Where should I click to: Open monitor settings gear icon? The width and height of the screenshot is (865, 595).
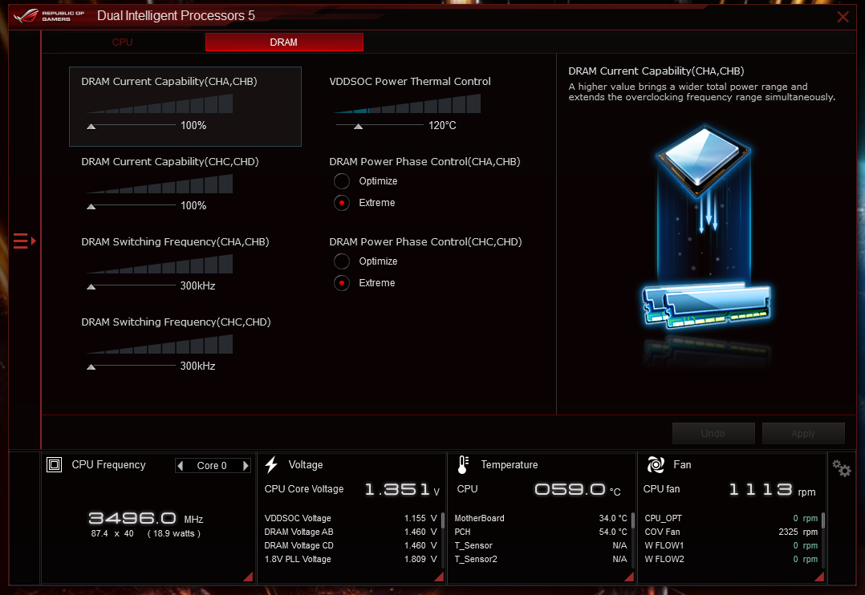[842, 469]
